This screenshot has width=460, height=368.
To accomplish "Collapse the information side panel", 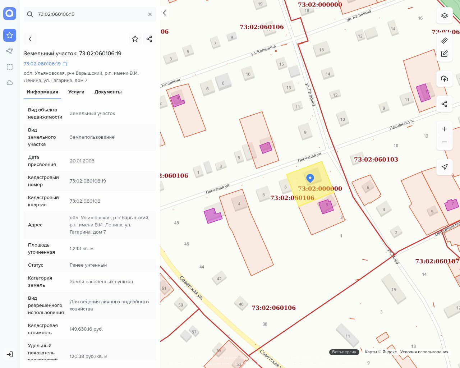I will tap(164, 13).
